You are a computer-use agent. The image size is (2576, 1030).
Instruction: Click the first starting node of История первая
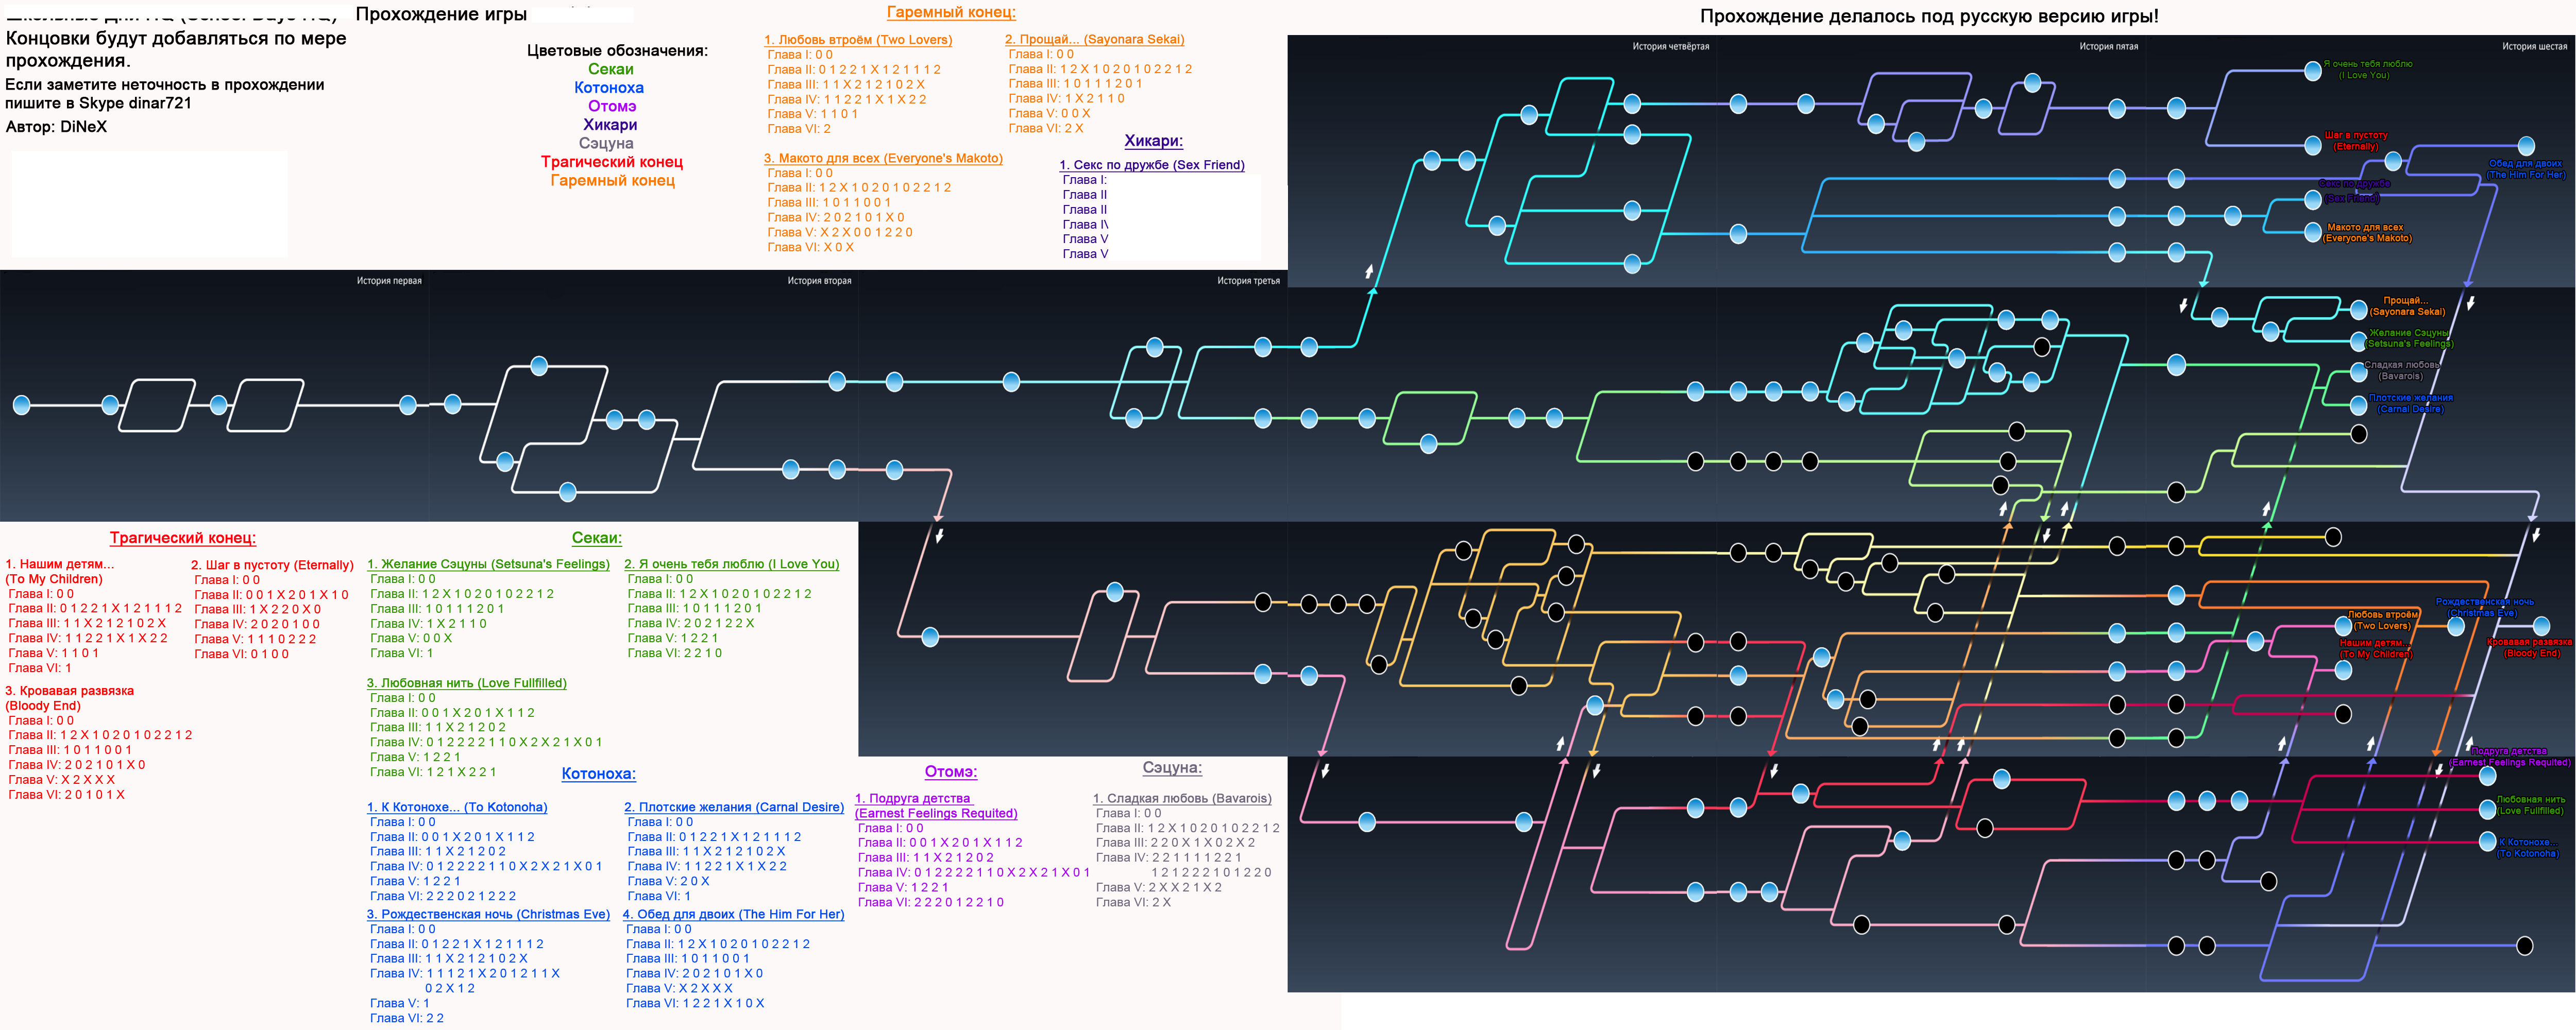[x=21, y=405]
